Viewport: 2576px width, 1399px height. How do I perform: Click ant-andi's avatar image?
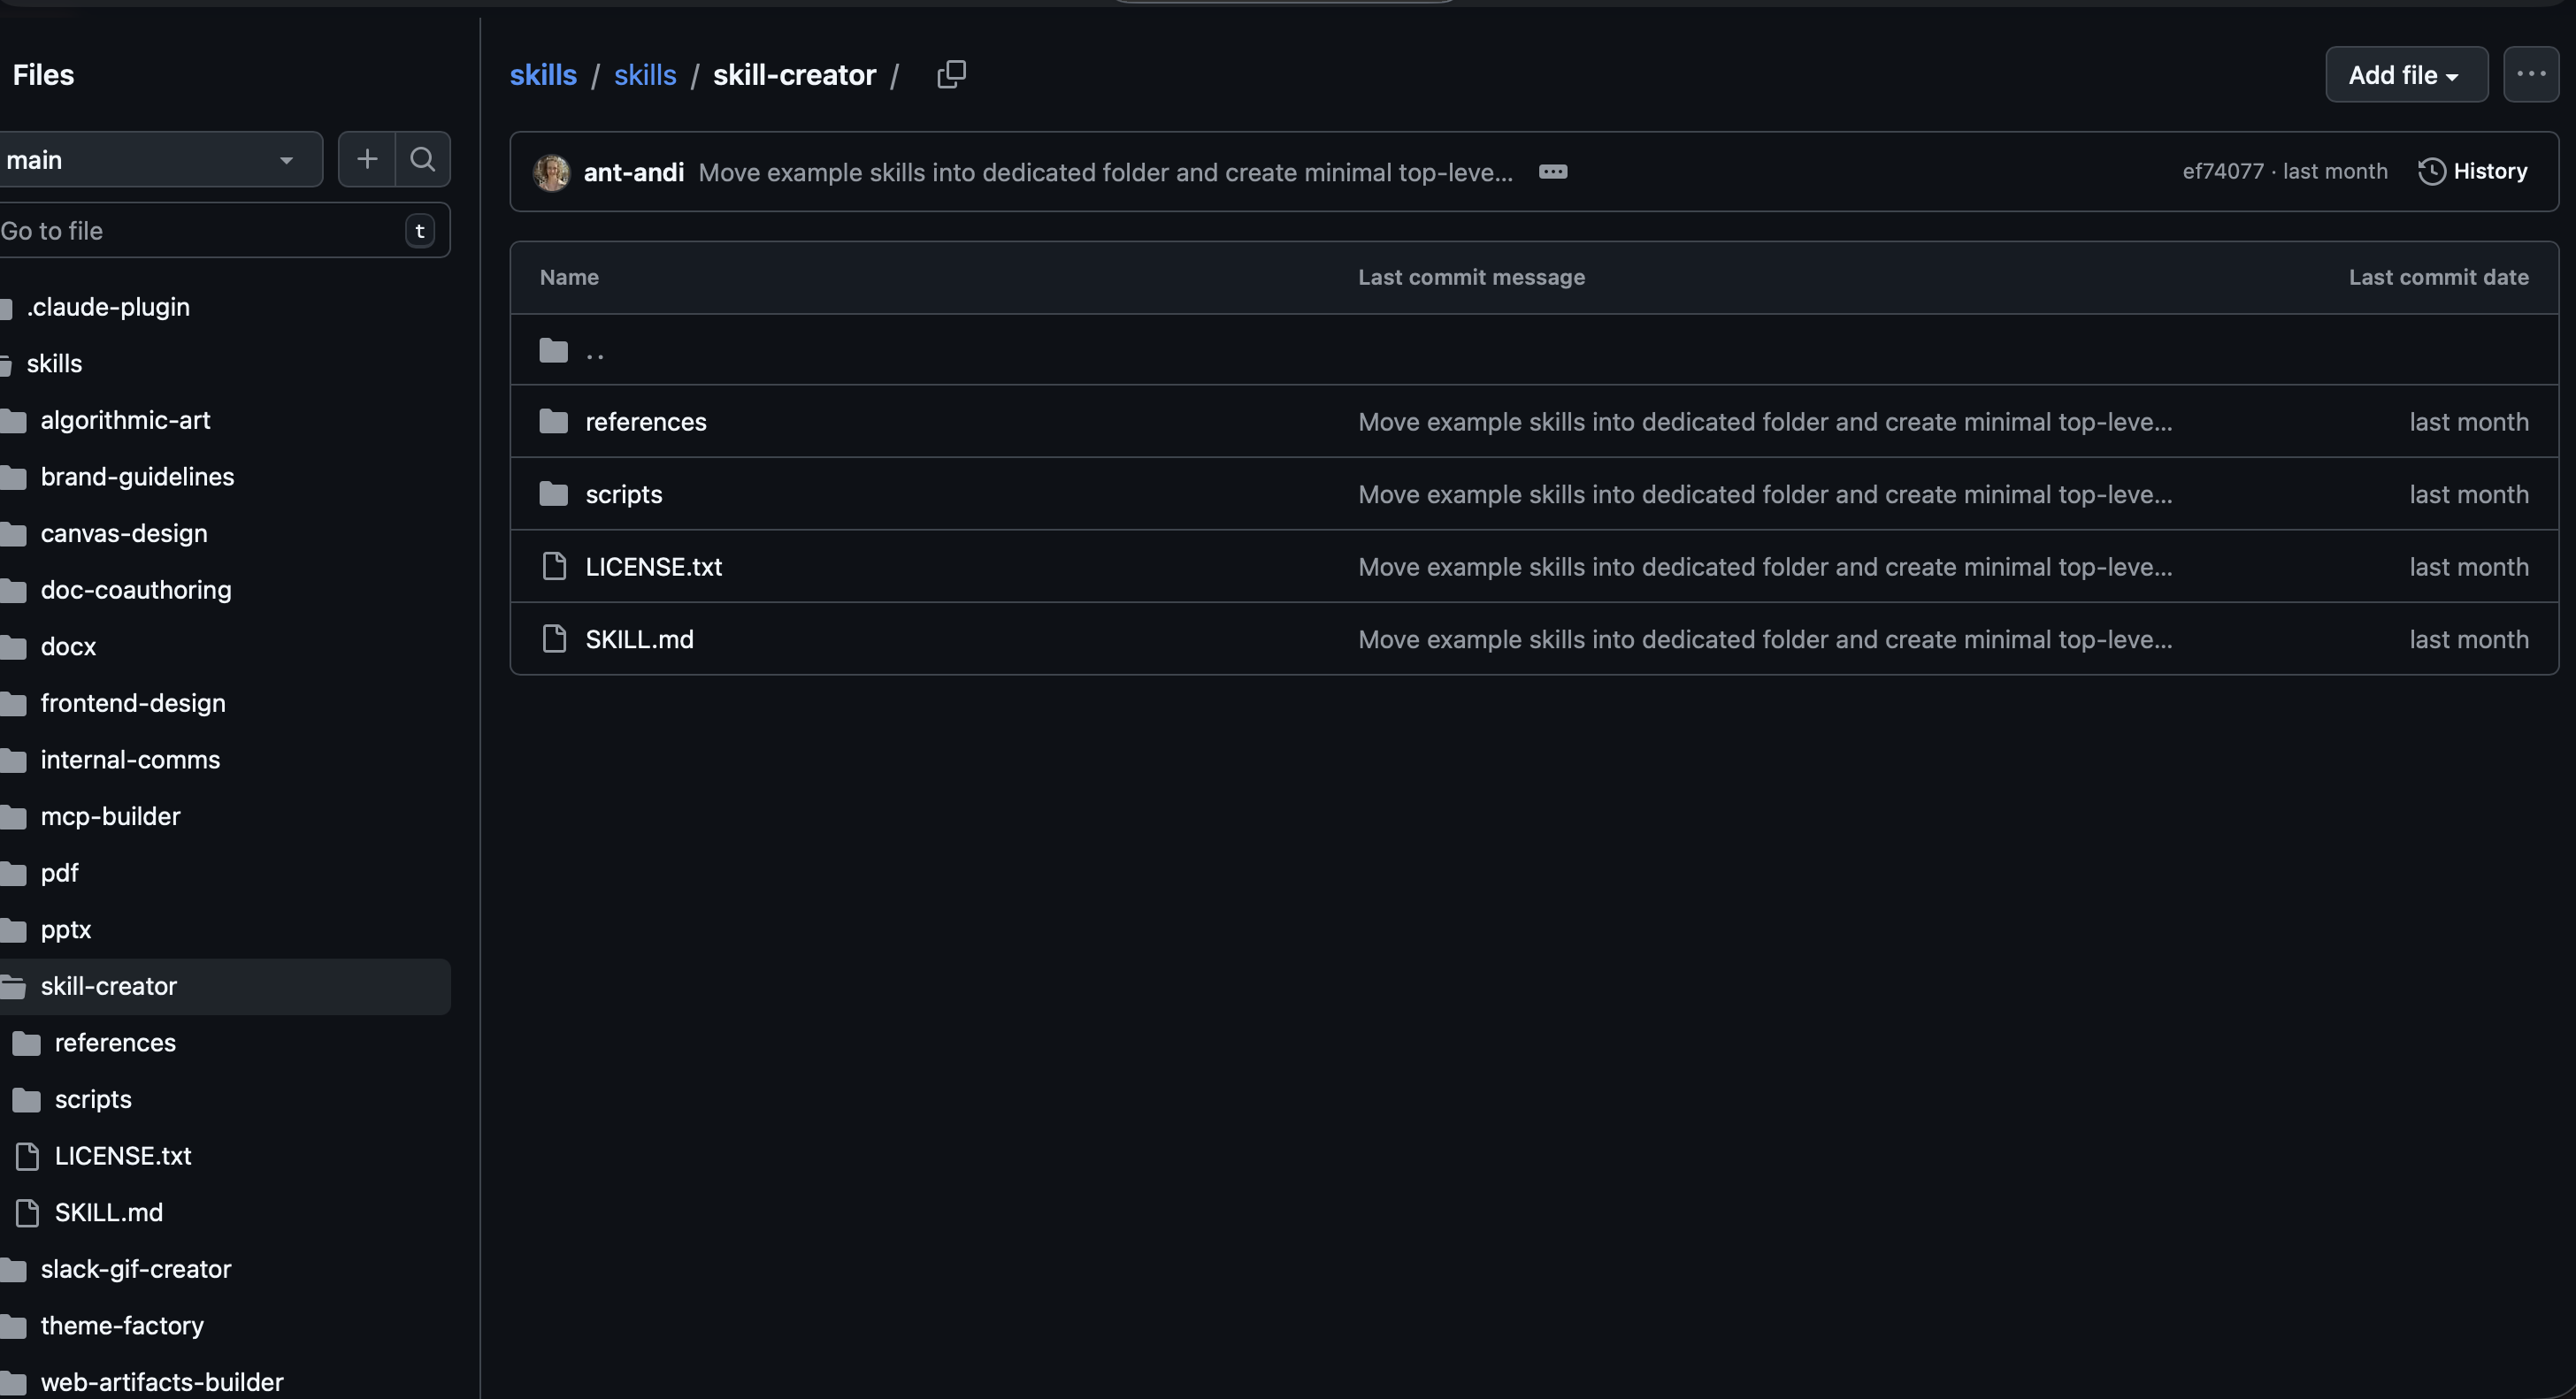[x=551, y=172]
